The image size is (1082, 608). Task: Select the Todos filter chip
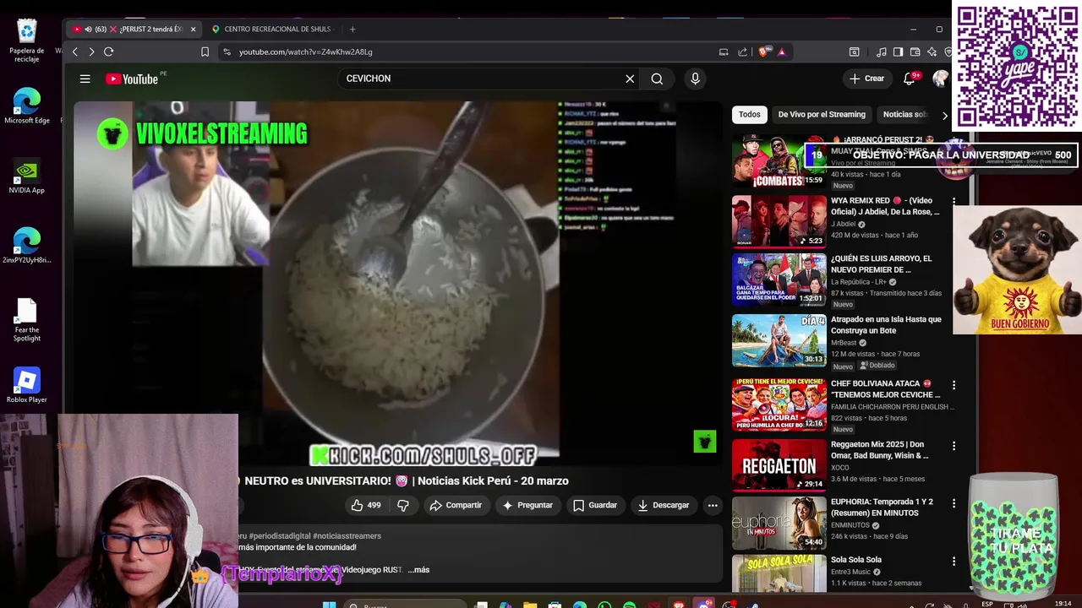coord(749,114)
